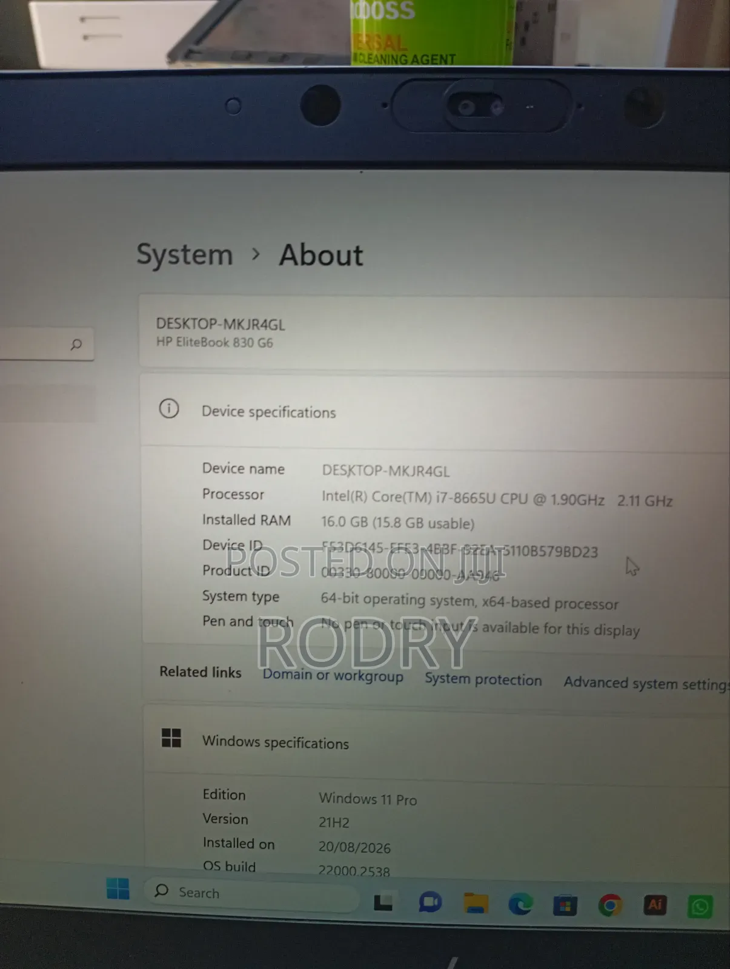Click the Processor label

click(233, 494)
